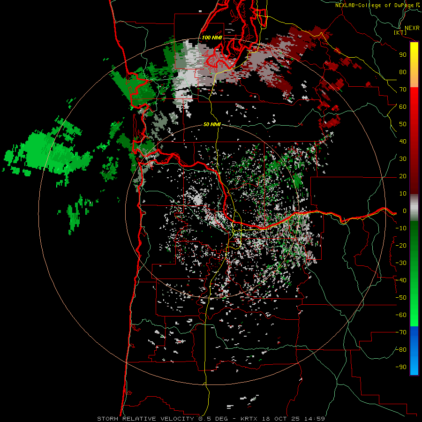Click the "NEXR" label above the scale

pyautogui.click(x=412, y=28)
